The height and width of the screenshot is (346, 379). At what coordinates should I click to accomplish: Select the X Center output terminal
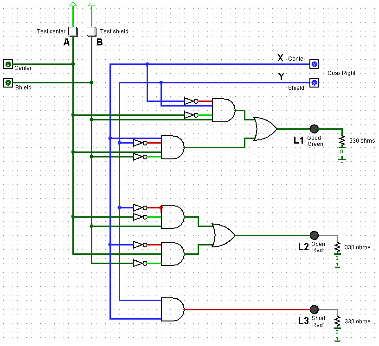point(315,64)
